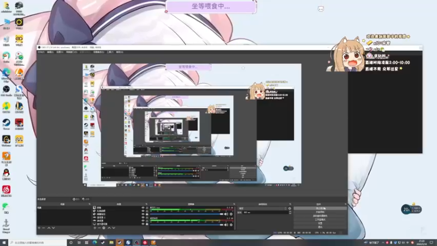Screen dimensions: 437x246
Task: Click the upper mixer channel volume slider
Action: pos(187,214)
